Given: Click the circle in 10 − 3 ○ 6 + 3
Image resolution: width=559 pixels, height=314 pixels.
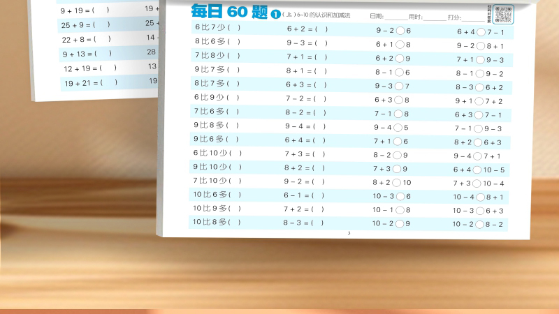Looking at the screenshot, I should (x=480, y=211).
